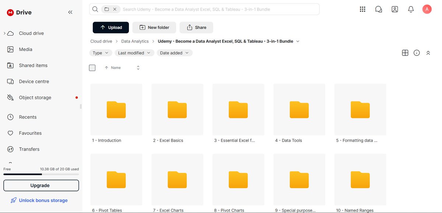Image resolution: width=442 pixels, height=213 pixels.
Task: Open Favourites heart icon
Action: point(11,133)
